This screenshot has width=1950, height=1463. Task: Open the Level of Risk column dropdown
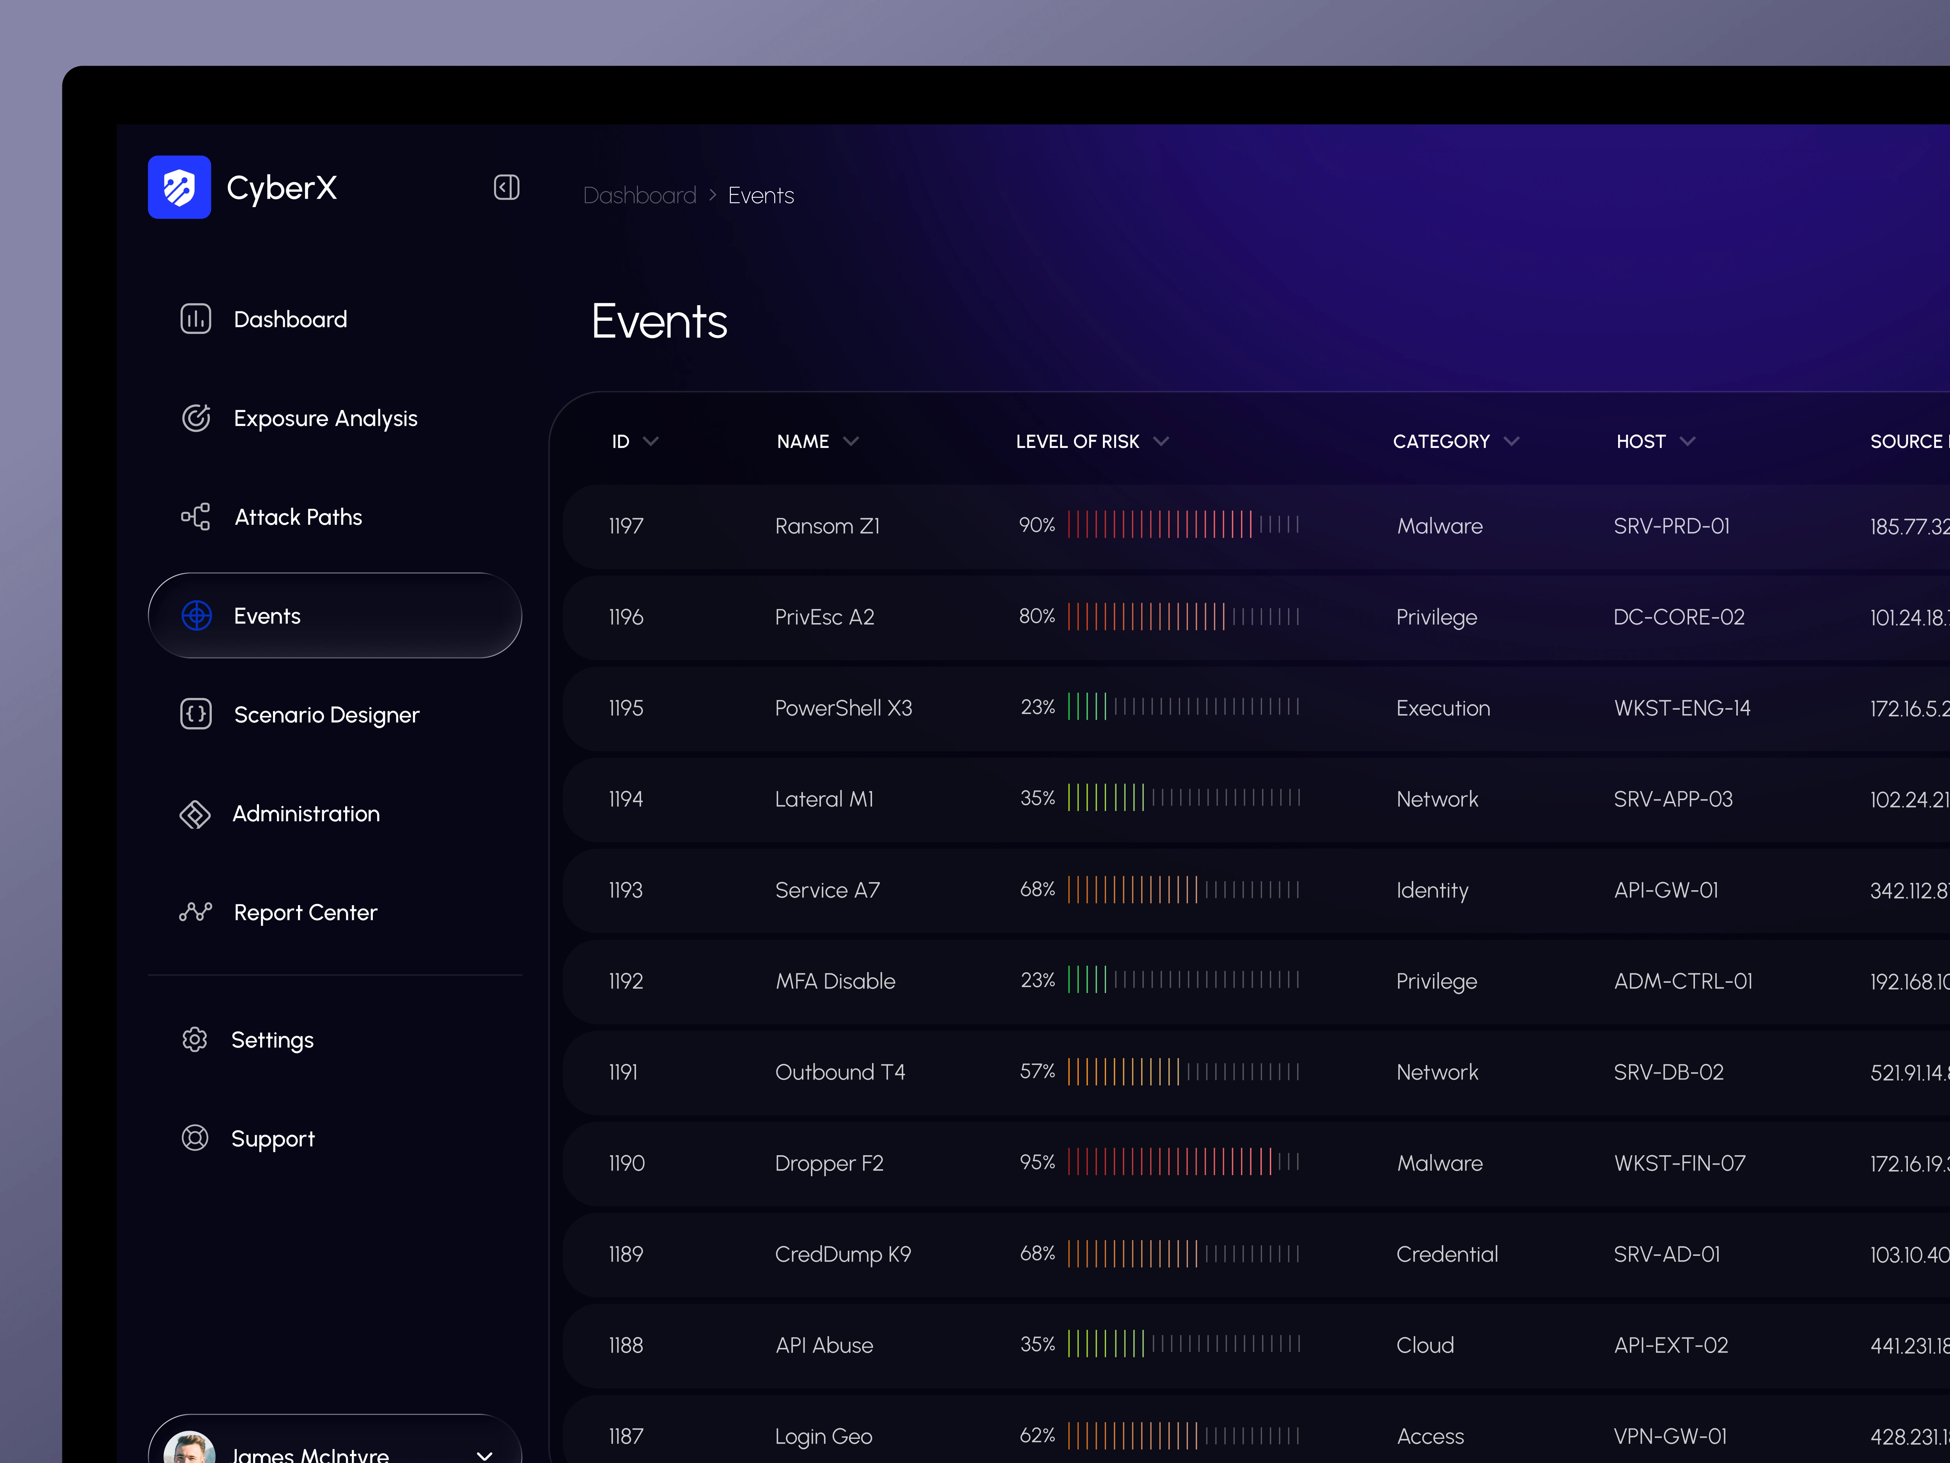[1161, 441]
